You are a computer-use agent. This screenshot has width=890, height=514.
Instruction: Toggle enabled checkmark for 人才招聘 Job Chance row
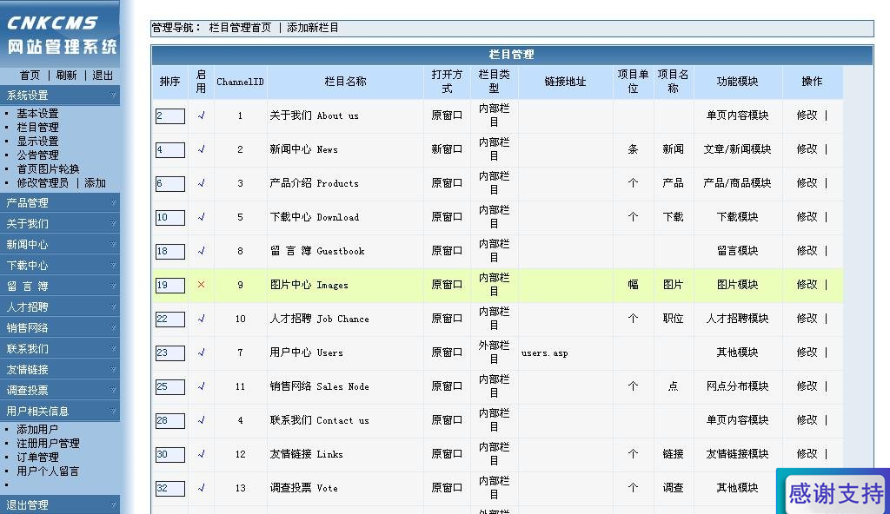pos(201,319)
